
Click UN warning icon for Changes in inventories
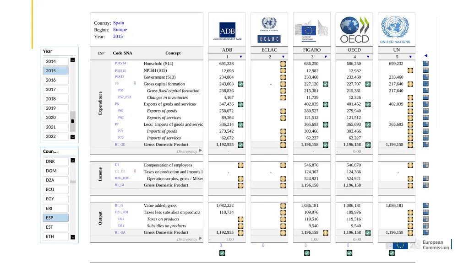coord(410,98)
